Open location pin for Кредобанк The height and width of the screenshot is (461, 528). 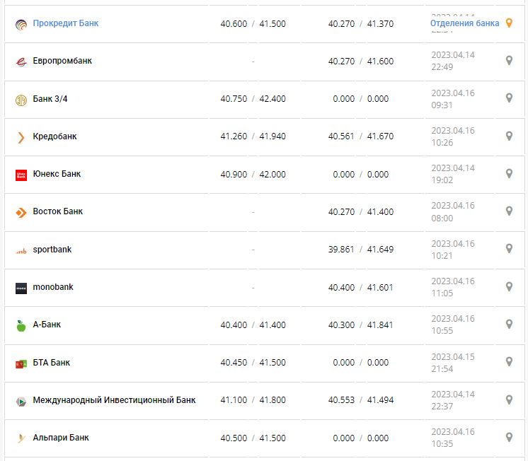[x=508, y=136]
